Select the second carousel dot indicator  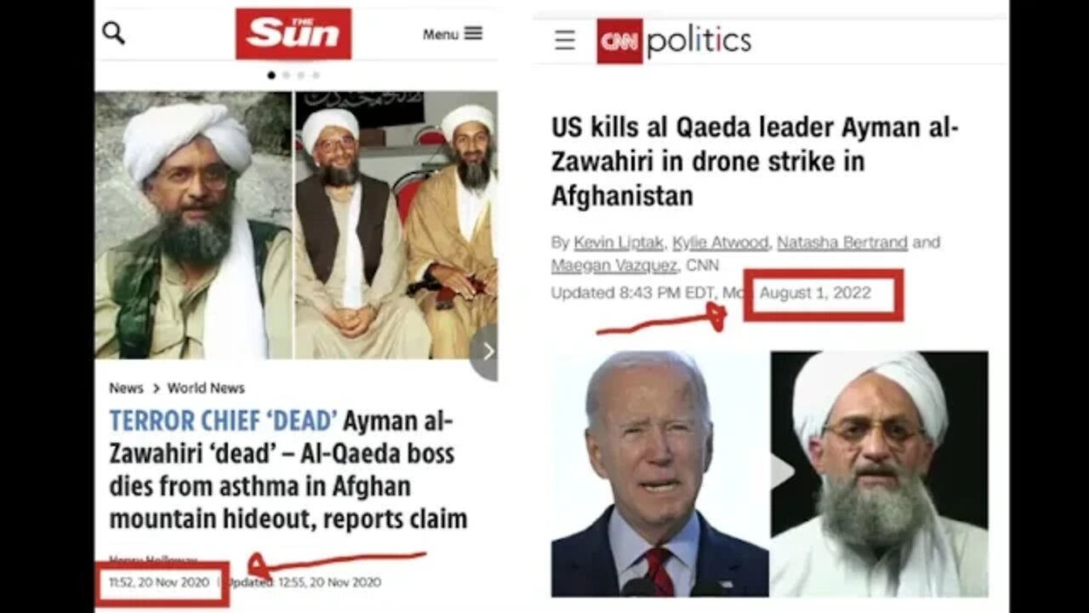click(286, 75)
